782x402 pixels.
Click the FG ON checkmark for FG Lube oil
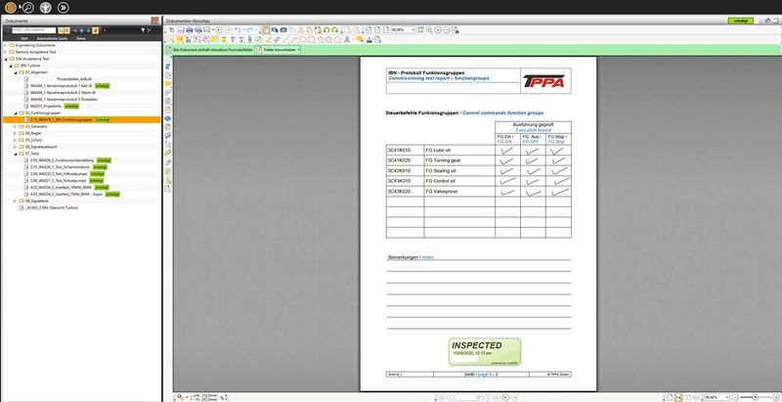507,150
